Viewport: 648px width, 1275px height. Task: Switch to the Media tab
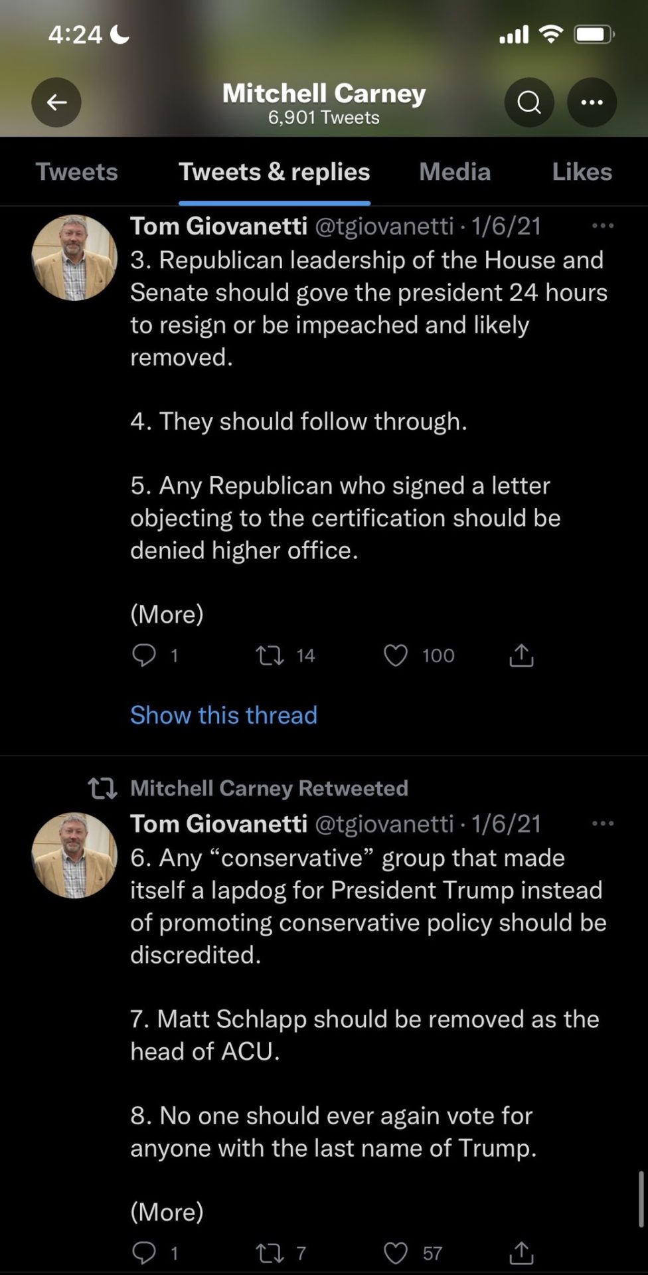point(455,172)
